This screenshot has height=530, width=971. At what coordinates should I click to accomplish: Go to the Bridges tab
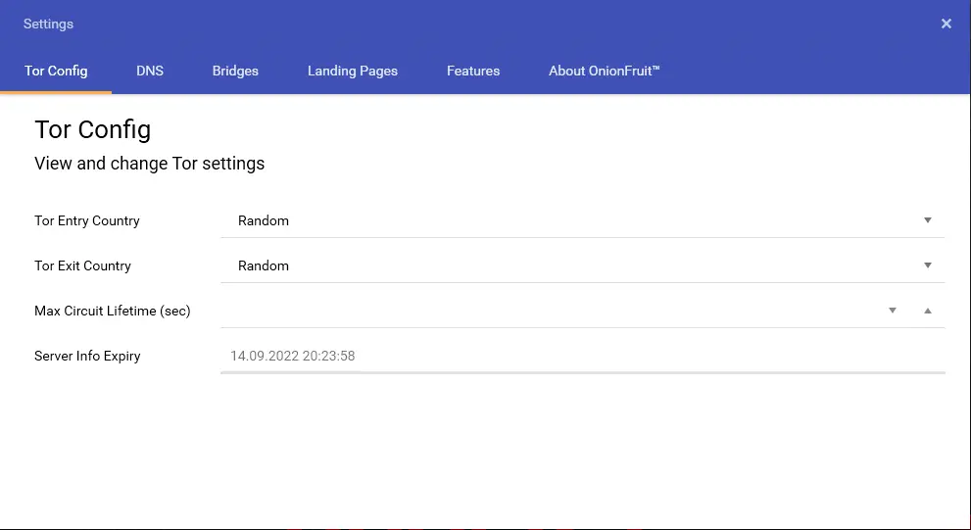click(x=235, y=71)
